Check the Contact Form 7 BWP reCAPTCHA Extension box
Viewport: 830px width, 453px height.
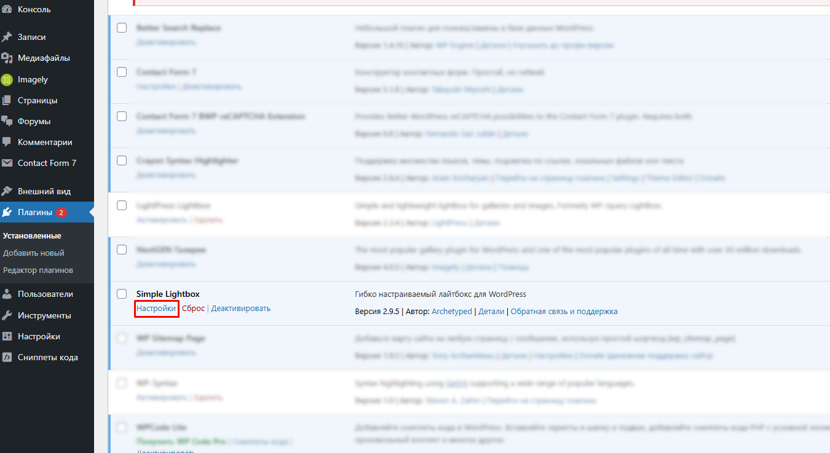pyautogui.click(x=122, y=116)
